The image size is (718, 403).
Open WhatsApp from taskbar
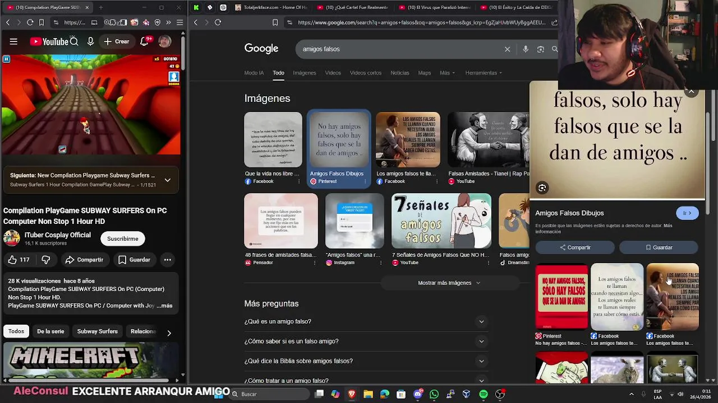434,394
